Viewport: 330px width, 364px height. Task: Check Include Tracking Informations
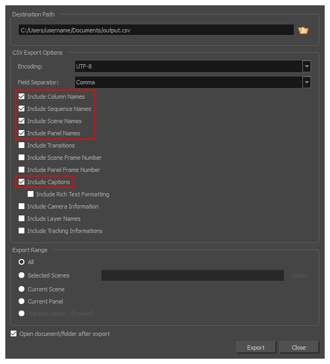point(22,231)
